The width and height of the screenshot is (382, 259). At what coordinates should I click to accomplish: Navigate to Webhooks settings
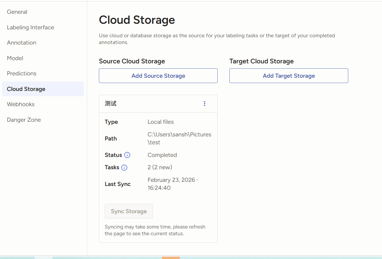point(21,104)
